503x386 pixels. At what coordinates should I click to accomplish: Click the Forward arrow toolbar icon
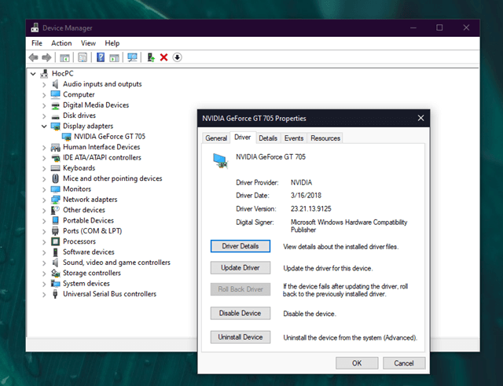pos(46,57)
